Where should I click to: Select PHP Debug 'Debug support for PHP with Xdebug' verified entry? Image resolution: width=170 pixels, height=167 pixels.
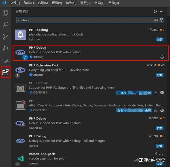pos(91,53)
